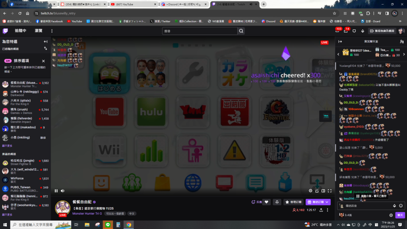Mute the stream player volume
The width and height of the screenshot is (407, 229).
click(x=62, y=191)
